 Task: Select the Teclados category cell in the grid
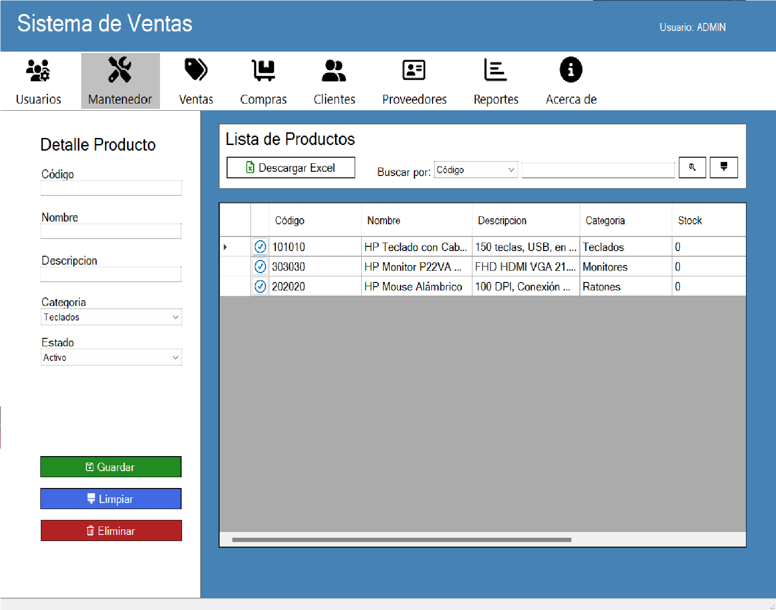coord(626,247)
